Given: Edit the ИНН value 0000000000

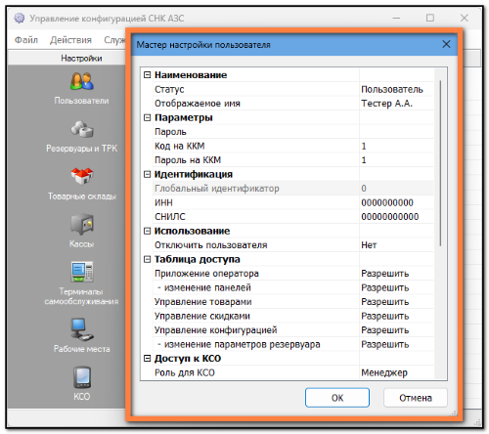Looking at the screenshot, I should [397, 202].
